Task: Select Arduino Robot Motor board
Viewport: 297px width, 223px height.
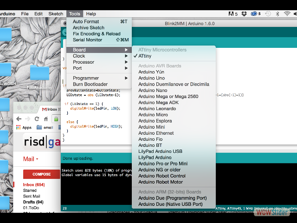Action: tap(174, 182)
